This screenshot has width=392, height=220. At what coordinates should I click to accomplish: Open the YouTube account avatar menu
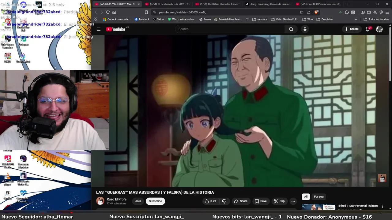pyautogui.click(x=379, y=29)
